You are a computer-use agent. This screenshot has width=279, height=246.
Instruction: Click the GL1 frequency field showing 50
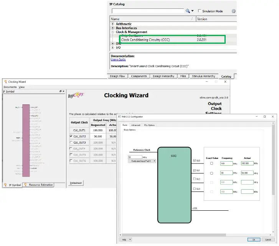click(226, 173)
